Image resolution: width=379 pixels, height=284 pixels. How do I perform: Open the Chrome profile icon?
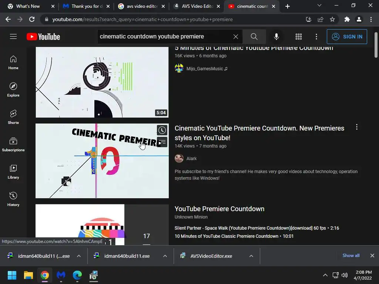tap(359, 19)
